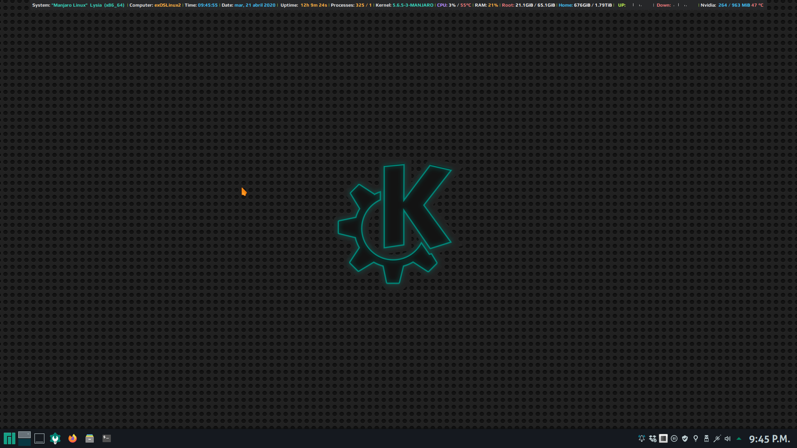Click the Home 676GiB / 1.79TiB readout
The width and height of the screenshot is (797, 448).
(x=585, y=5)
